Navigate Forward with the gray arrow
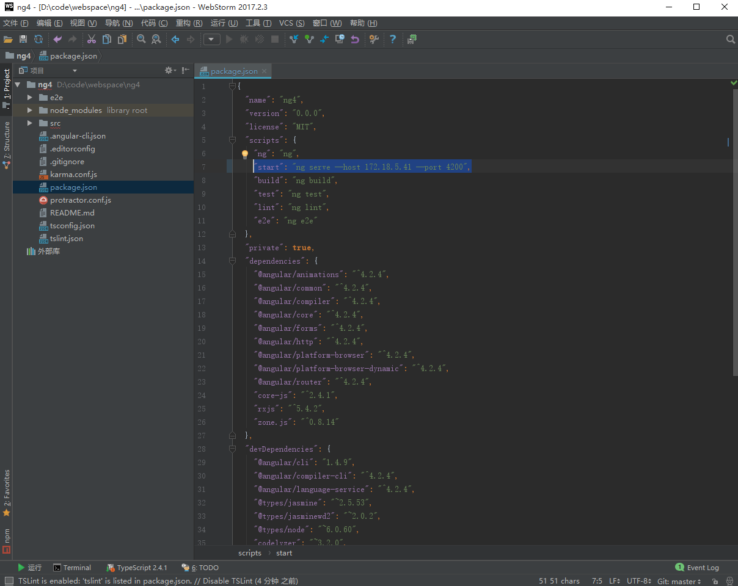 click(191, 39)
